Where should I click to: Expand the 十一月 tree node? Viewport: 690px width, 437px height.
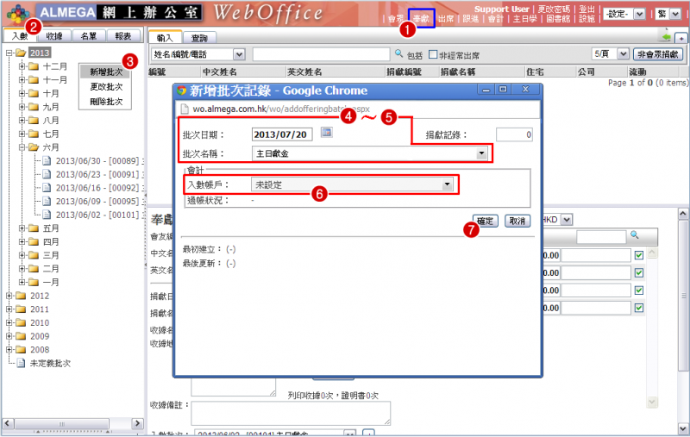point(22,80)
